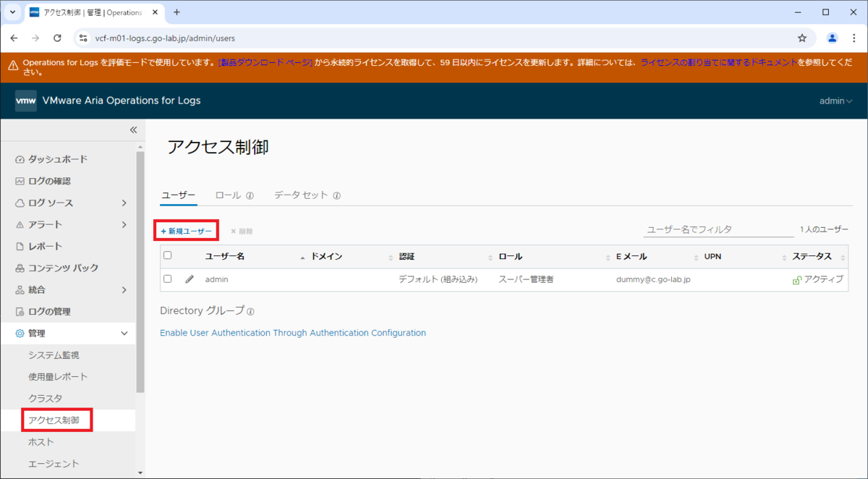Open the Chrome profile avatar icon
Image resolution: width=868 pixels, height=479 pixels.
pos(833,38)
